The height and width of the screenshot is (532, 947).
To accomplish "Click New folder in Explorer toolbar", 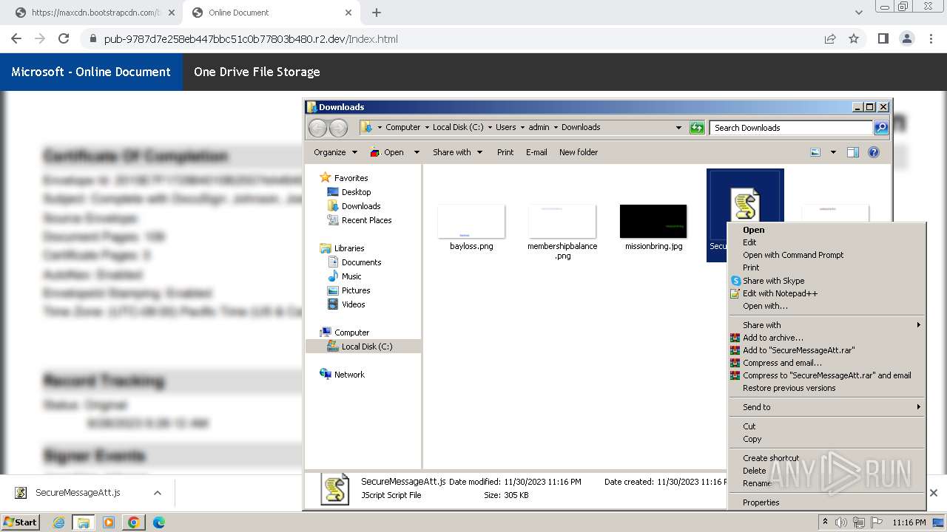I will coord(579,152).
